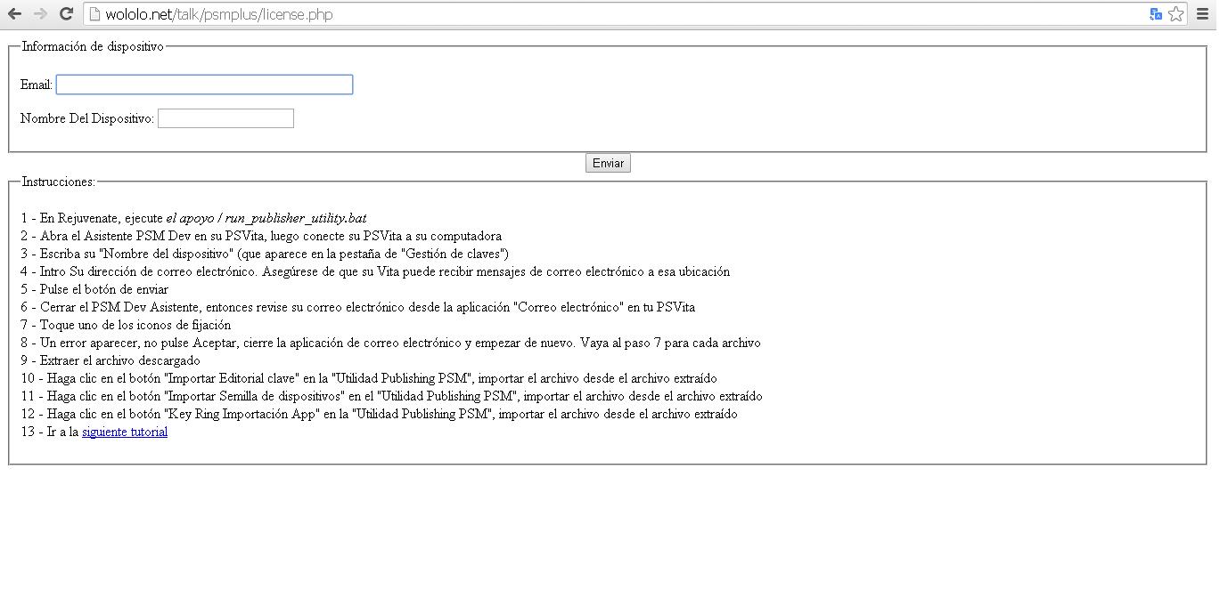The height and width of the screenshot is (590, 1220).
Task: Click step 7 "Toque uno de los iconos"
Action: coord(126,325)
